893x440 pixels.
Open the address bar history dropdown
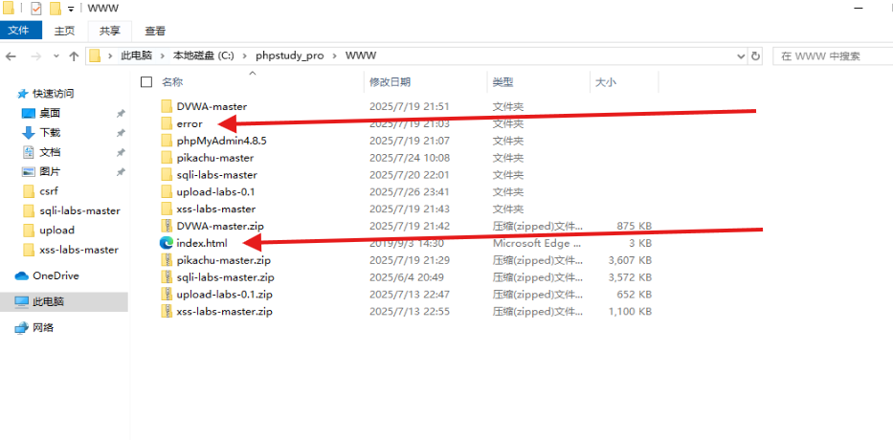(x=741, y=56)
